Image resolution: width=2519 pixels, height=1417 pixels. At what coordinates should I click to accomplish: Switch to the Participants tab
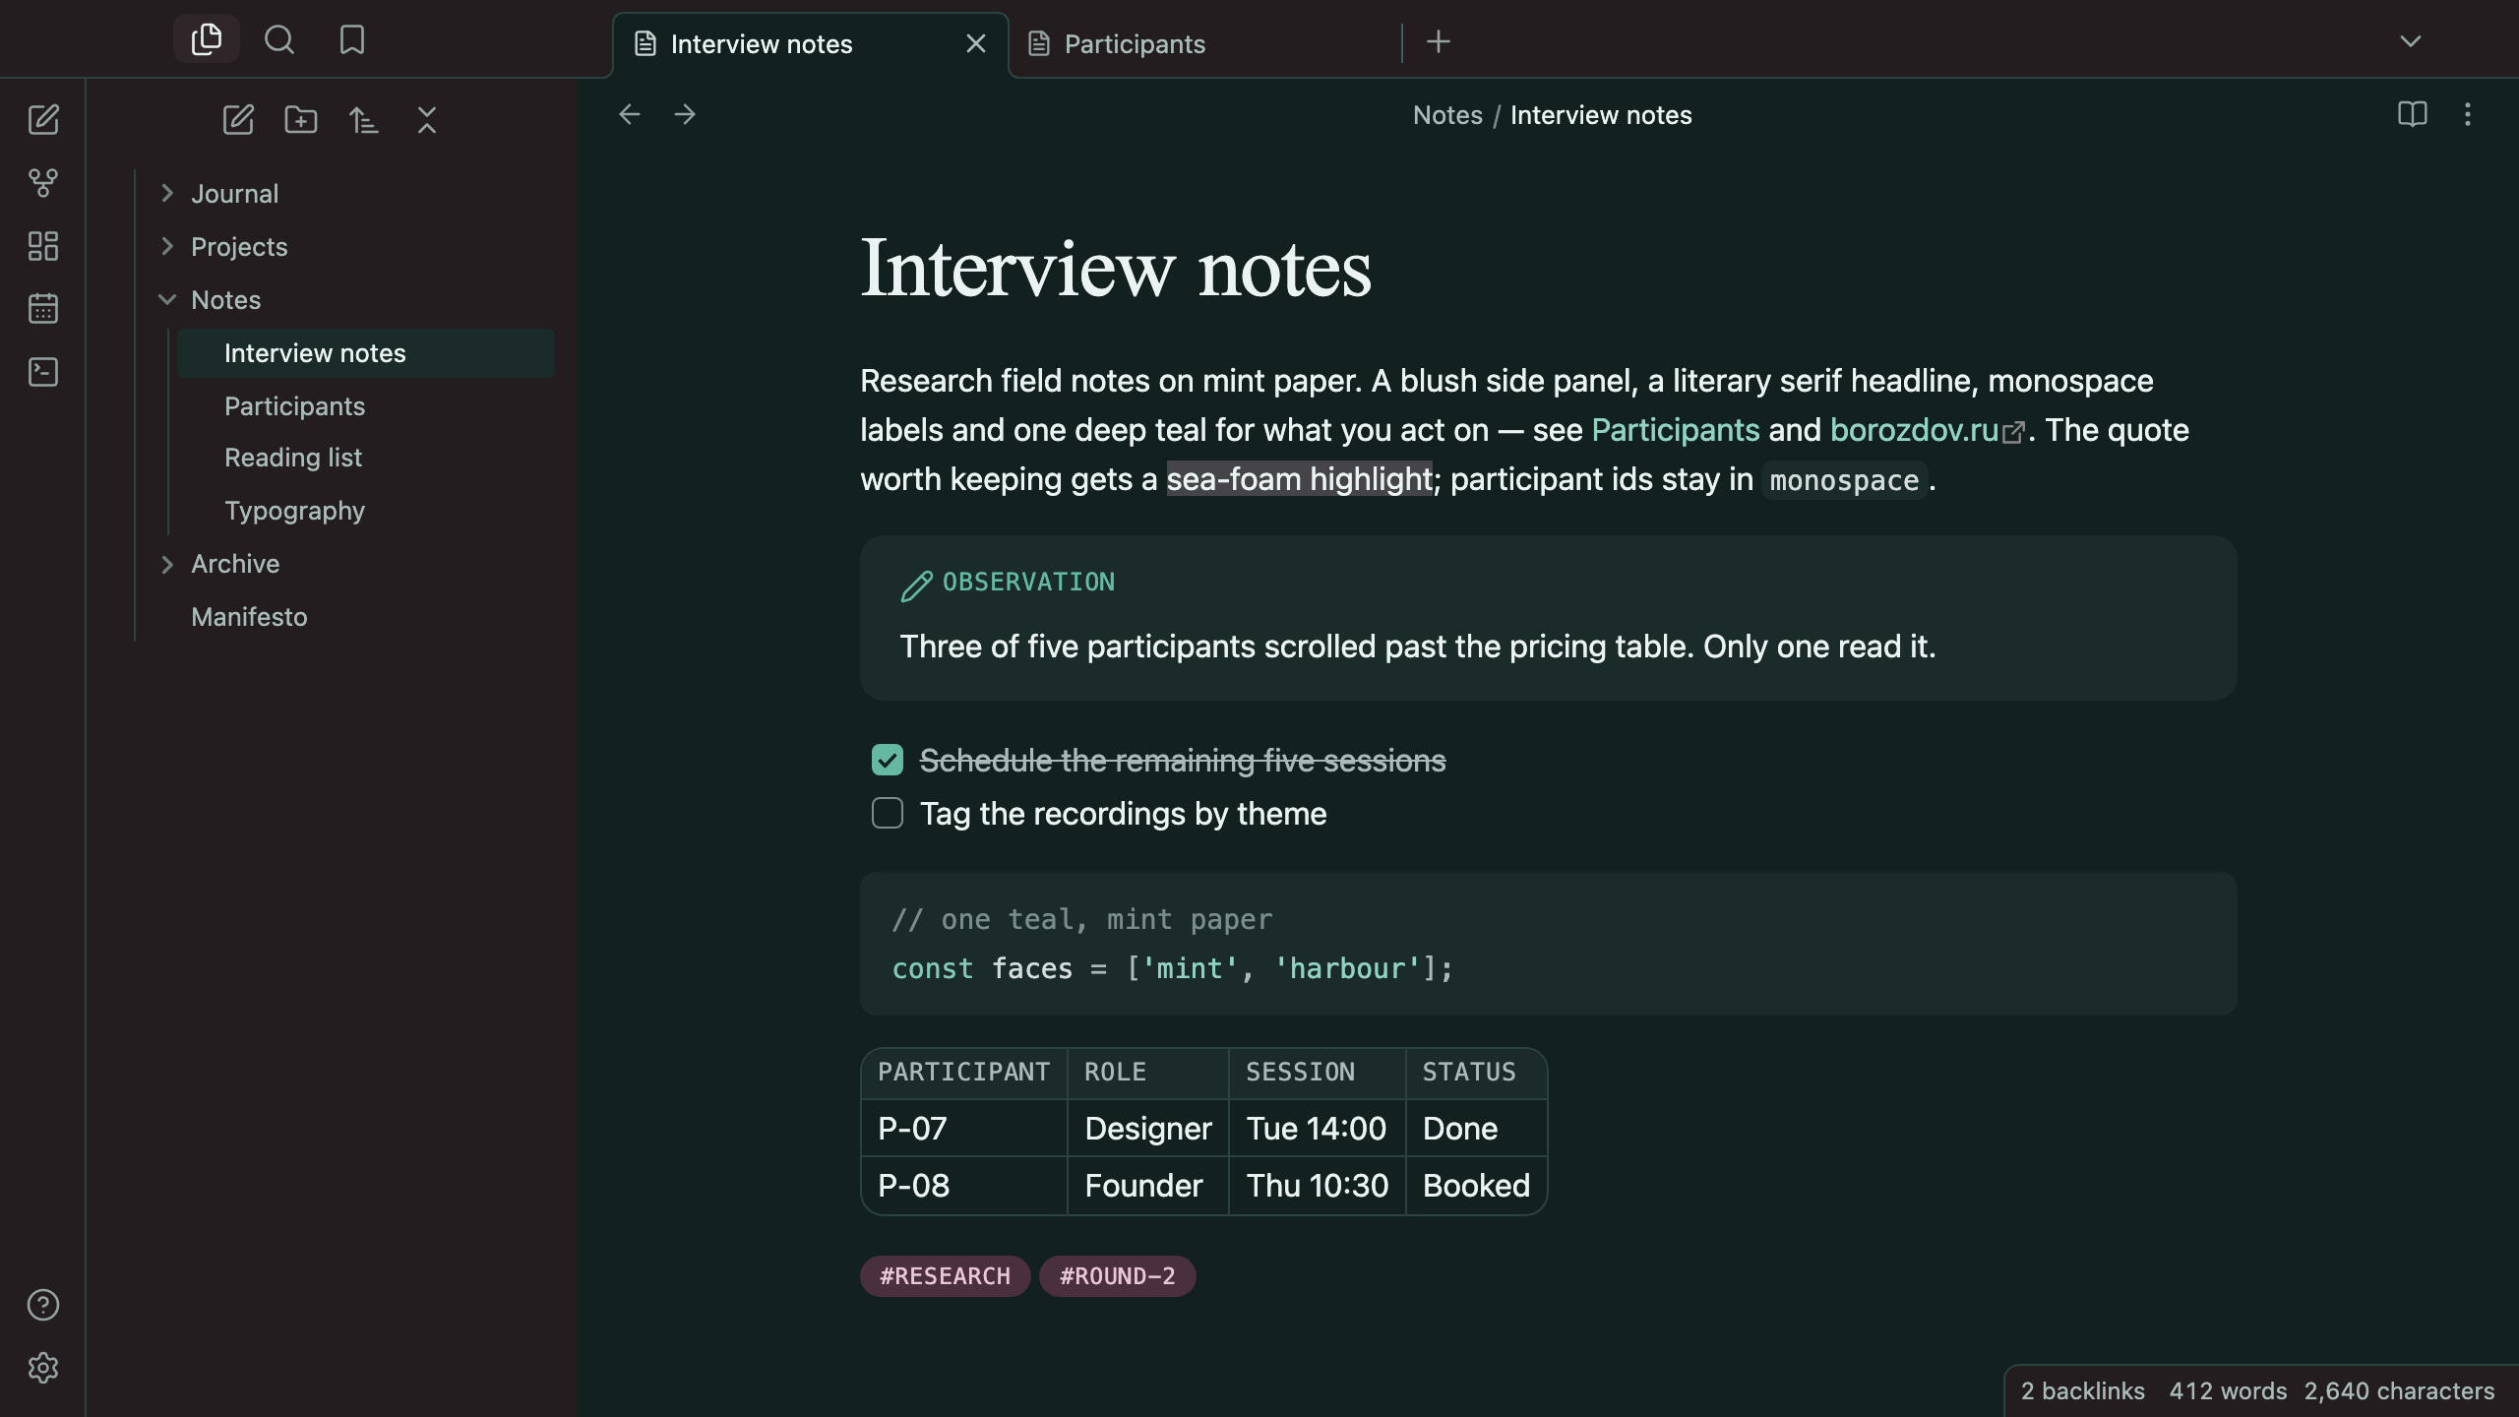point(1204,44)
